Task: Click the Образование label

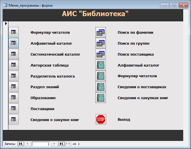Action: (43, 98)
